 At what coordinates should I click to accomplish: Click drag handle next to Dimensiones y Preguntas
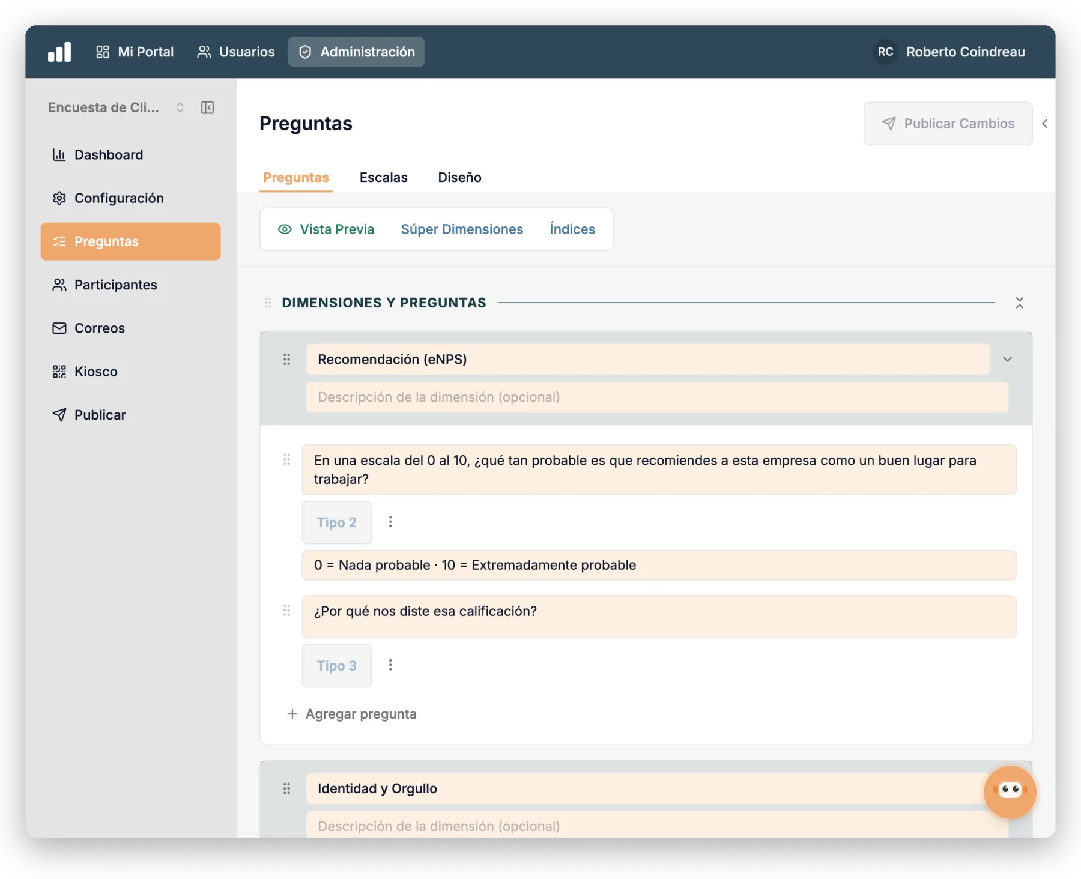(268, 303)
